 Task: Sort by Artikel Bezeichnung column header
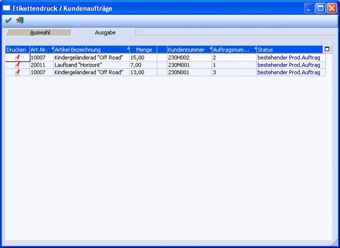[x=90, y=50]
